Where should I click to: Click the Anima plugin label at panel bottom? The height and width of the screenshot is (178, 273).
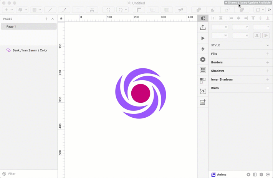(x=219, y=175)
